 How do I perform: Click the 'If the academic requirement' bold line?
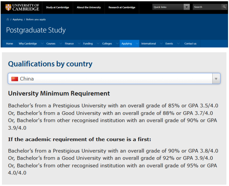tap(80, 139)
